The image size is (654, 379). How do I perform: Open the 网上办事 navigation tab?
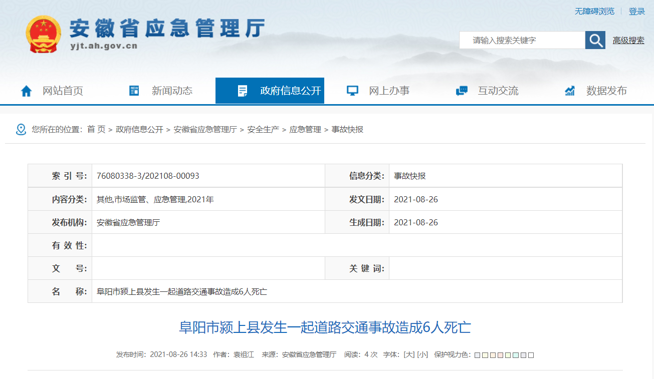point(389,91)
